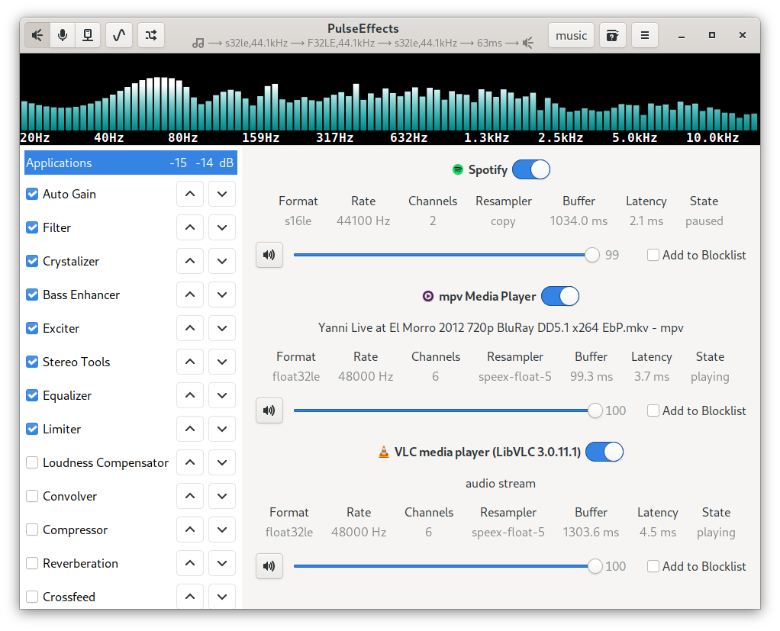Image resolution: width=780 pixels, height=631 pixels.
Task: Uncheck the Filter effect
Action: tap(32, 227)
